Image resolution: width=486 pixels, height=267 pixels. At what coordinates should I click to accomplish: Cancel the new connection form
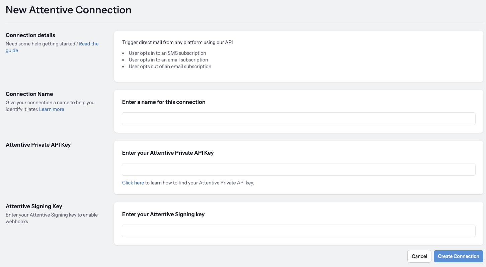pyautogui.click(x=419, y=256)
